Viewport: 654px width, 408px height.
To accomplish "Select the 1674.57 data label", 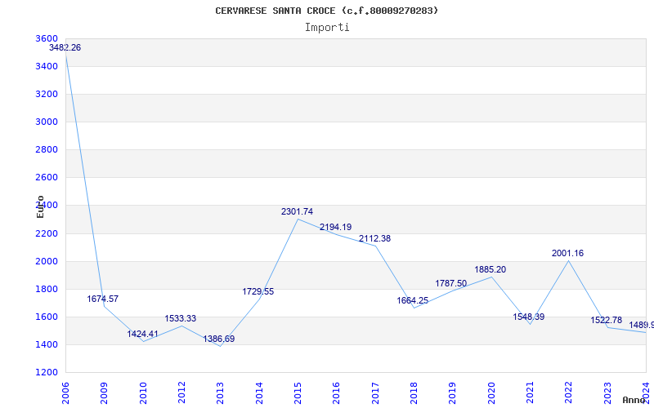I will pos(103,299).
